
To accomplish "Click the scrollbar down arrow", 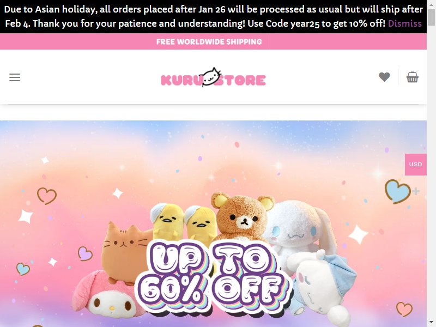I will point(431,323).
